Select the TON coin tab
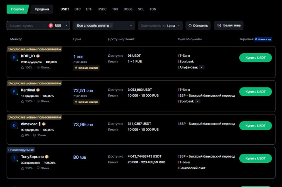Image resolution: width=282 pixels, height=187 pixels. 153,9
